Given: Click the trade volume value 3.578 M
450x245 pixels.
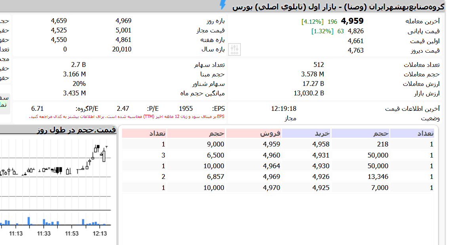Looking at the screenshot, I should coord(312,74).
